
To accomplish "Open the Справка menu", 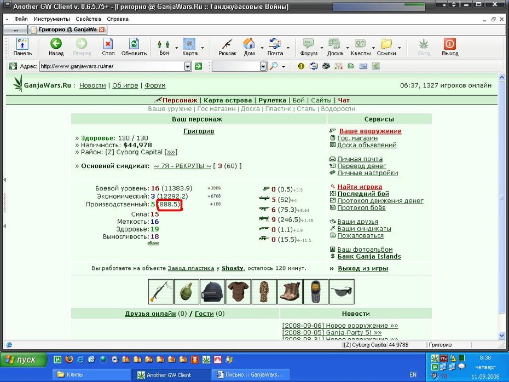I will point(118,19).
